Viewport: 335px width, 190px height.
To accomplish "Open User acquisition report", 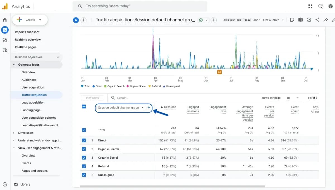I will [33, 87].
